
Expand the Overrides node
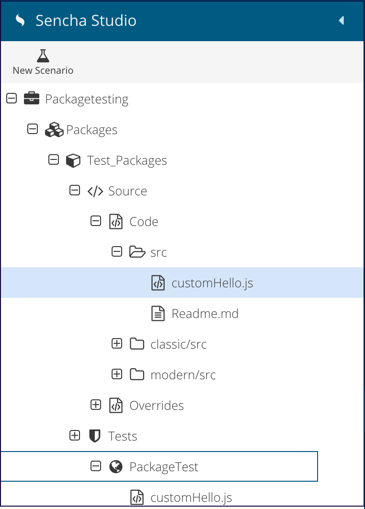96,405
